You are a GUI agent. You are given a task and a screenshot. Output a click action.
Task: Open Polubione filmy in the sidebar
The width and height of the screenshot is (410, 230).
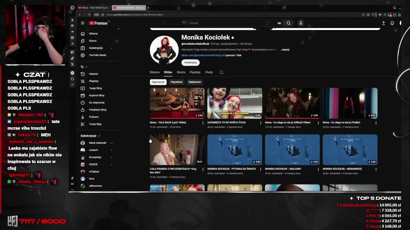tap(97, 110)
